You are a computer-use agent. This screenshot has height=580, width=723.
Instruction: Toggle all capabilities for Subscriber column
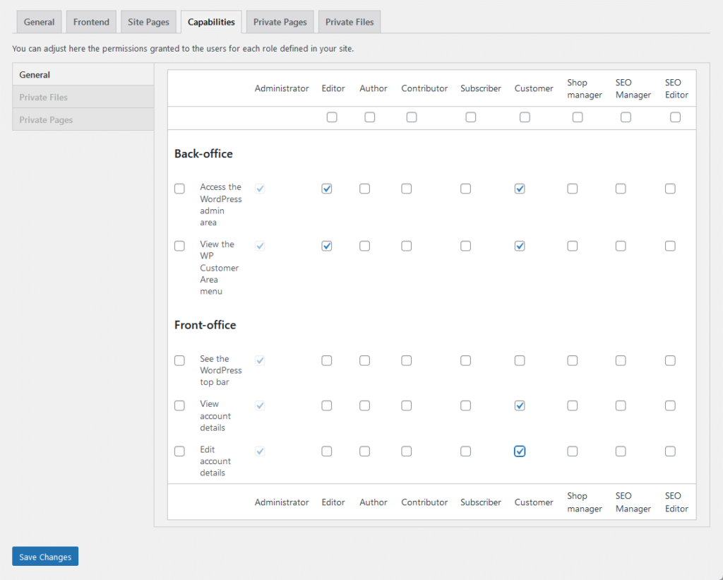pos(471,117)
